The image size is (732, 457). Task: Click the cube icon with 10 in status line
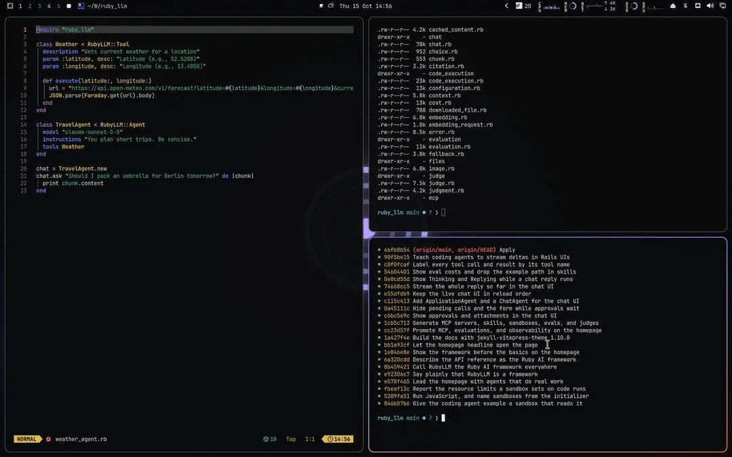270,439
